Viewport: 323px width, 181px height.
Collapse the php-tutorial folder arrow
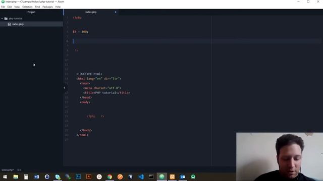tap(2, 19)
